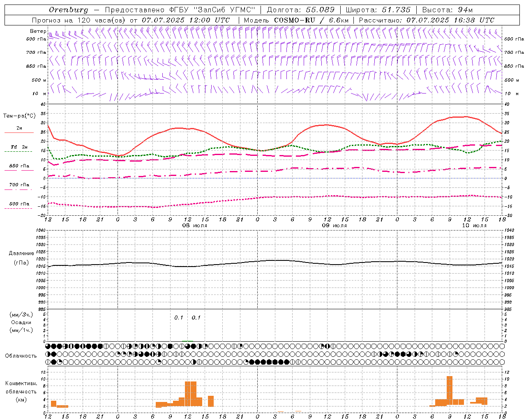Click the '09 июля' date label

click(335, 226)
